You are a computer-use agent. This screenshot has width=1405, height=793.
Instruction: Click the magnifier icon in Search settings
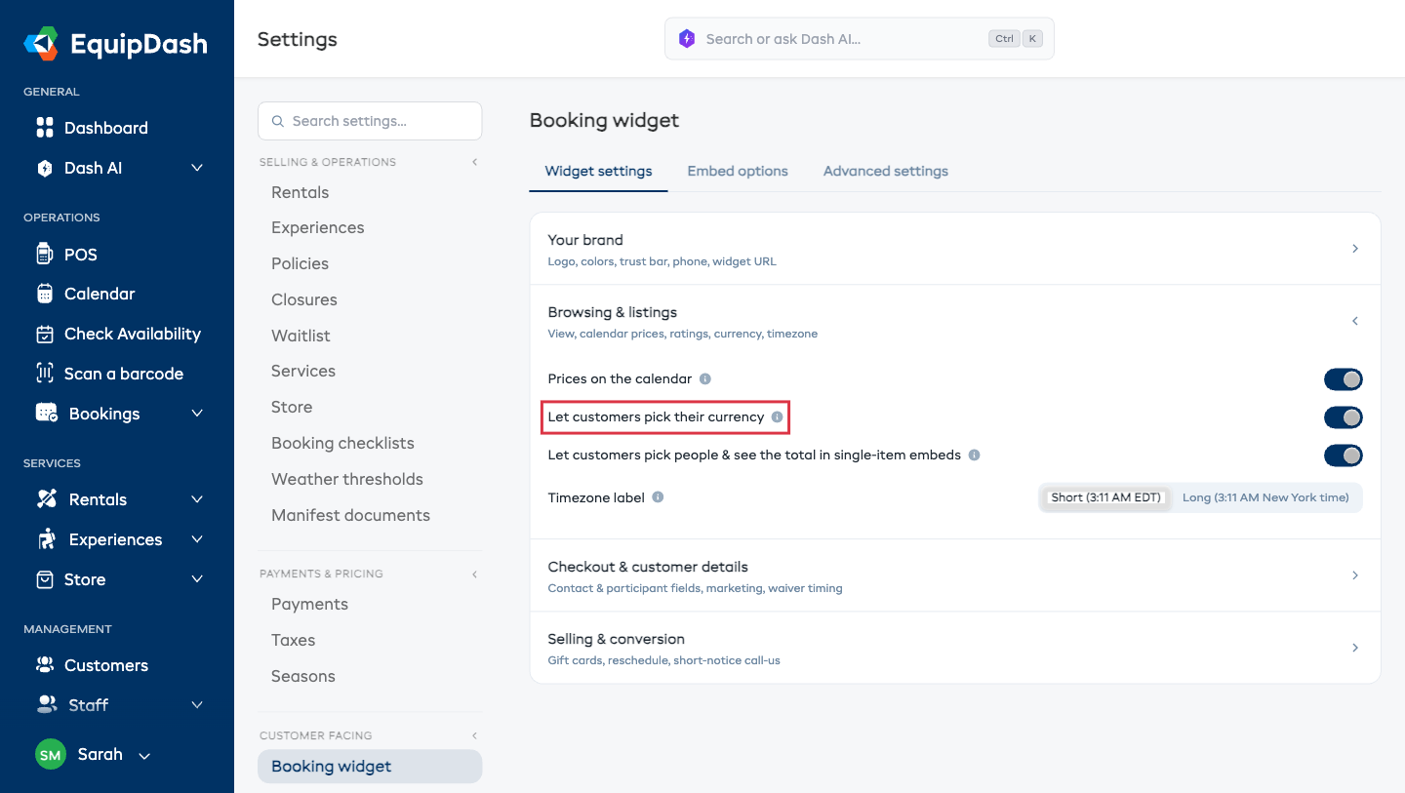(x=278, y=121)
